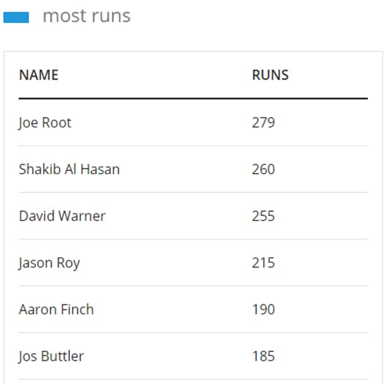Click the 260 runs value

263,169
